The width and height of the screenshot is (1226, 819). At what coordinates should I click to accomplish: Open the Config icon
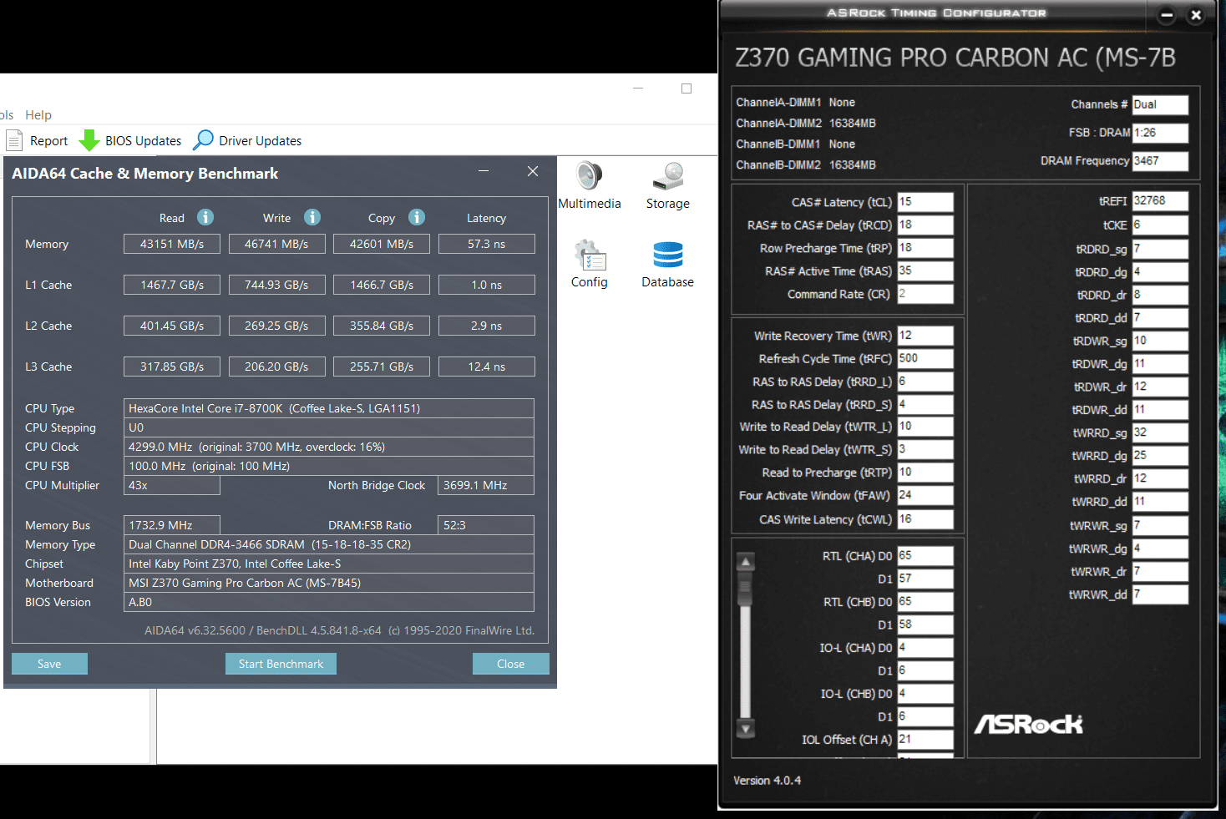coord(590,255)
